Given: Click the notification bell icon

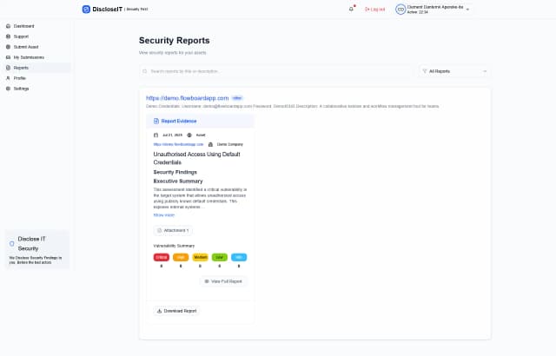Looking at the screenshot, I should point(351,9).
